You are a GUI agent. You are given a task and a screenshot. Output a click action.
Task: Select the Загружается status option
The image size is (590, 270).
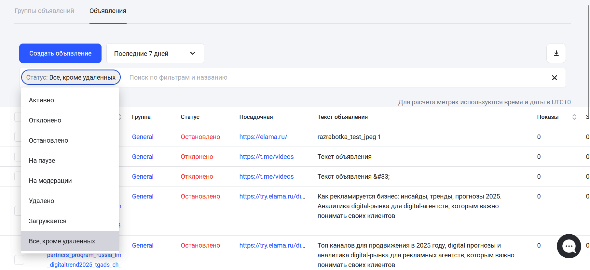(x=48, y=221)
